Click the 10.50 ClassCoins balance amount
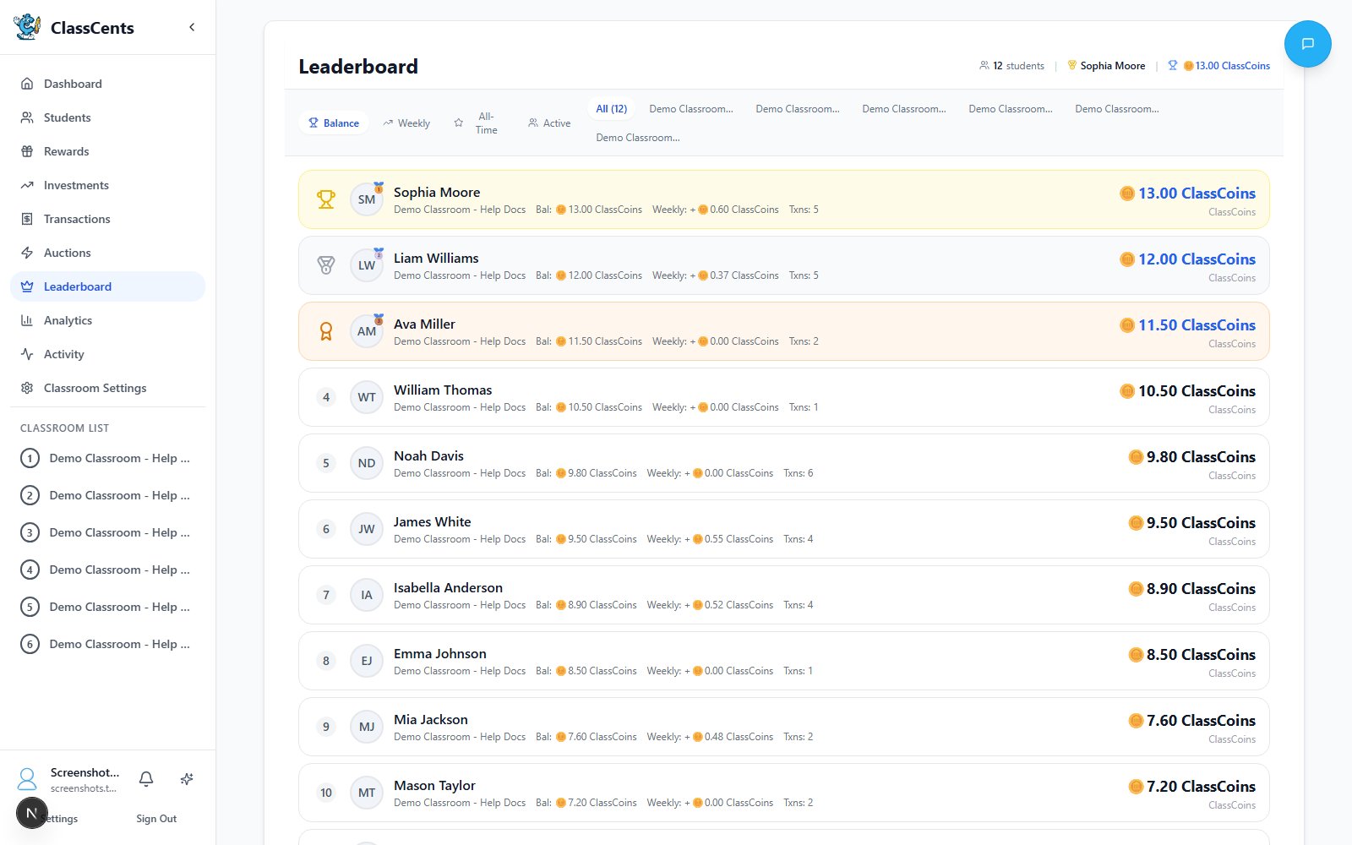Screen dimensions: 1352x845 [1187, 391]
